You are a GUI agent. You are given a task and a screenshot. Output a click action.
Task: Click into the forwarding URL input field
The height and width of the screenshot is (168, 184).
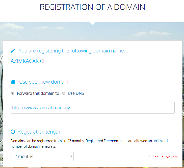click(x=93, y=107)
